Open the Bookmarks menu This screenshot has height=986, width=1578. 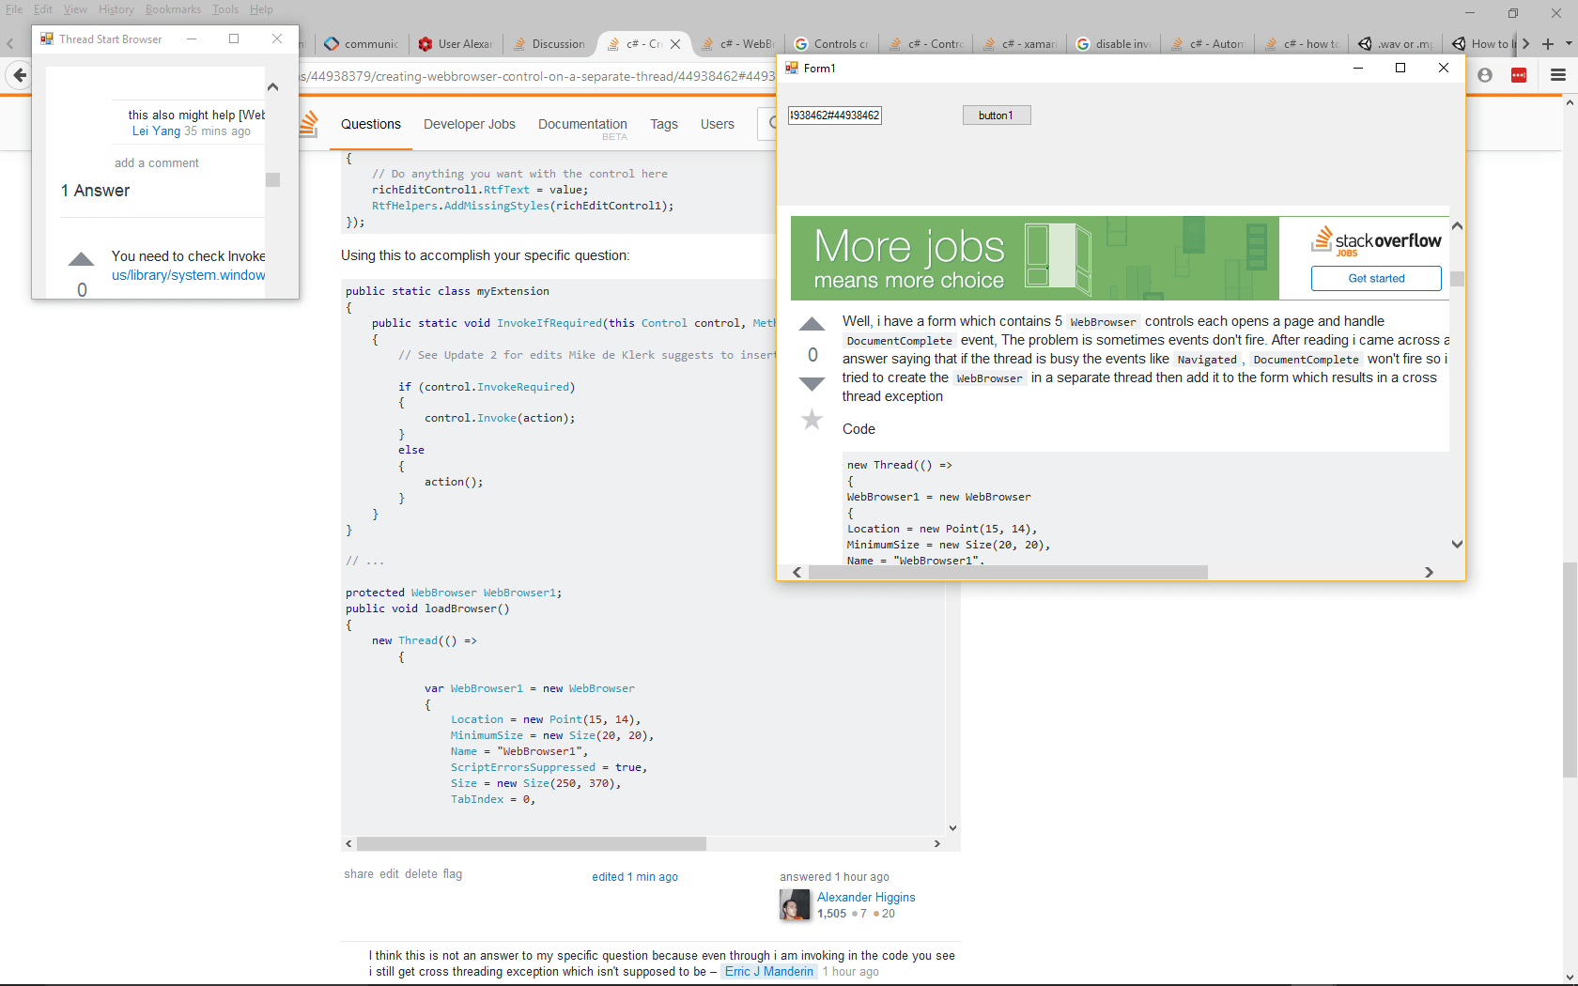click(173, 9)
